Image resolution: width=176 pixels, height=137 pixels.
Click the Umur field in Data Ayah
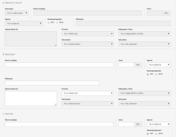point(126,65)
